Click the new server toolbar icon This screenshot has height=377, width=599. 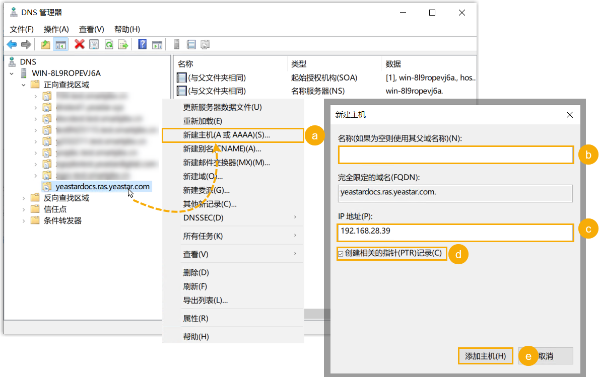(x=176, y=44)
